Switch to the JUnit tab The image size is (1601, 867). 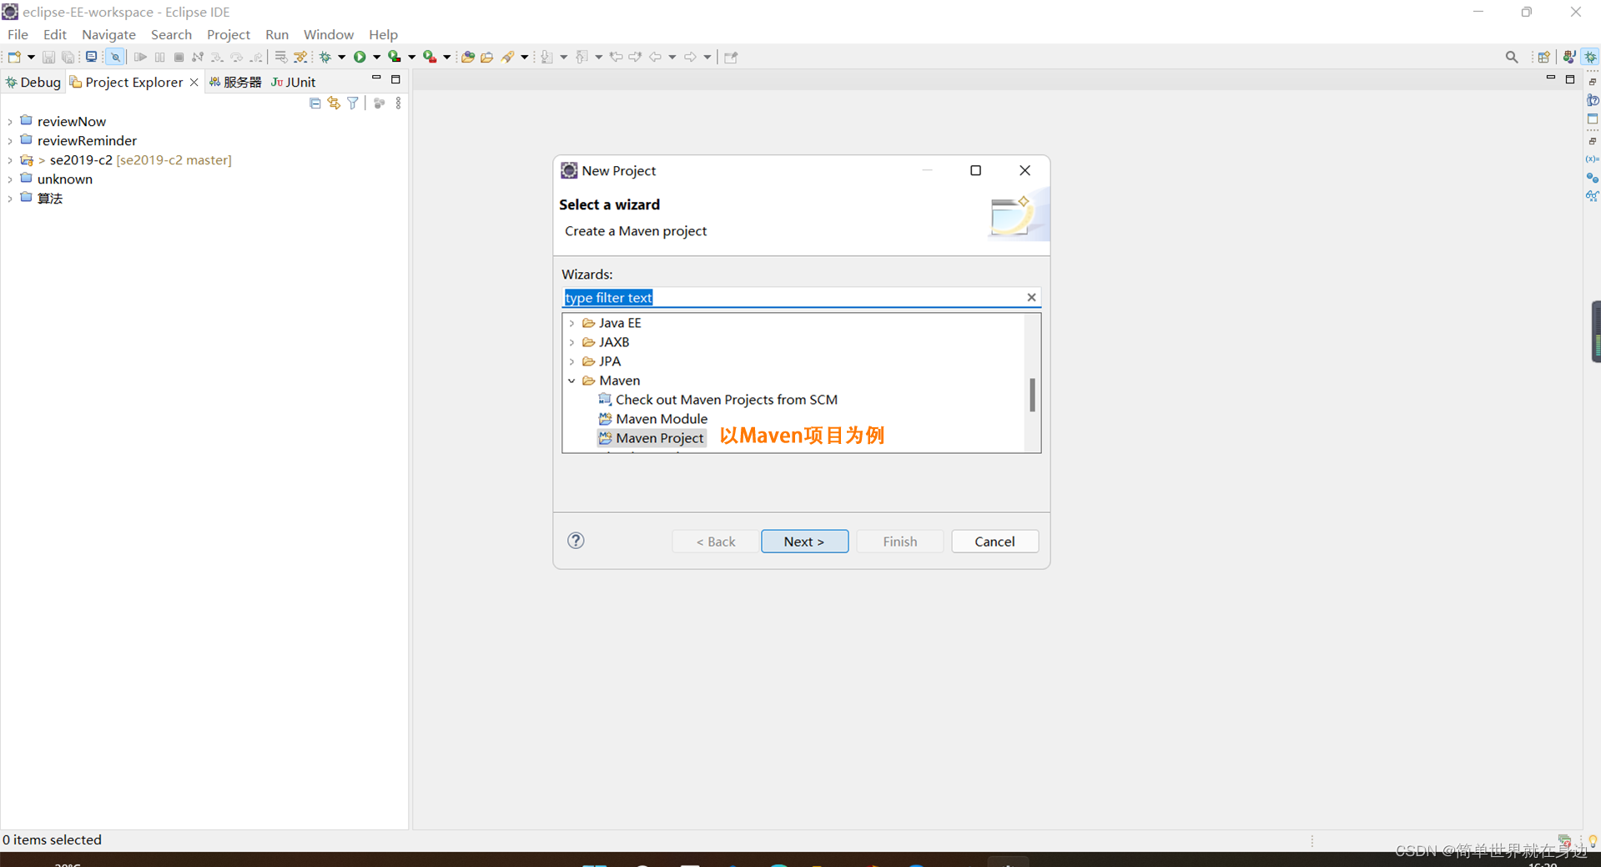[293, 82]
